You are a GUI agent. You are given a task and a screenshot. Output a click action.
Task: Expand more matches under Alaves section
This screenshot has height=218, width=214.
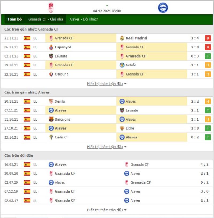click(107, 147)
